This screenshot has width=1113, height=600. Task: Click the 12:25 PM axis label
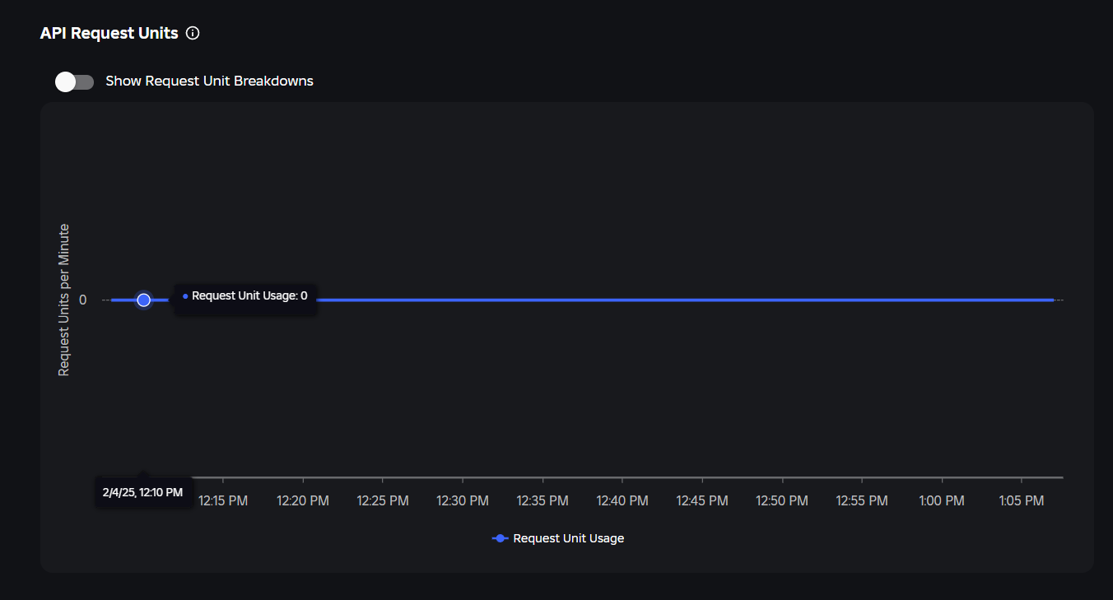pyautogui.click(x=383, y=500)
